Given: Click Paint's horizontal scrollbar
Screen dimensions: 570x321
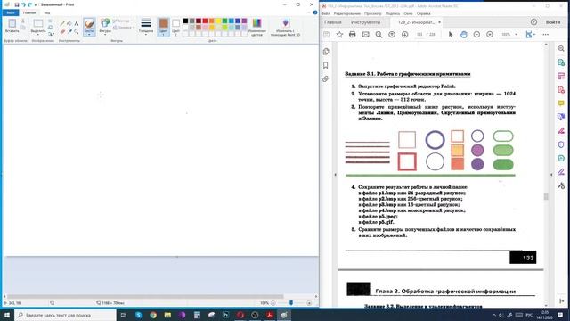Looking at the screenshot, I should 145,297.
